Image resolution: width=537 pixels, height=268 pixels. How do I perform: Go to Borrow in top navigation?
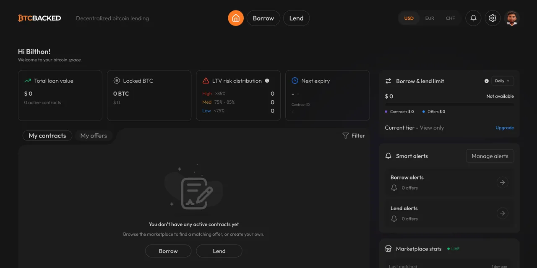point(263,18)
